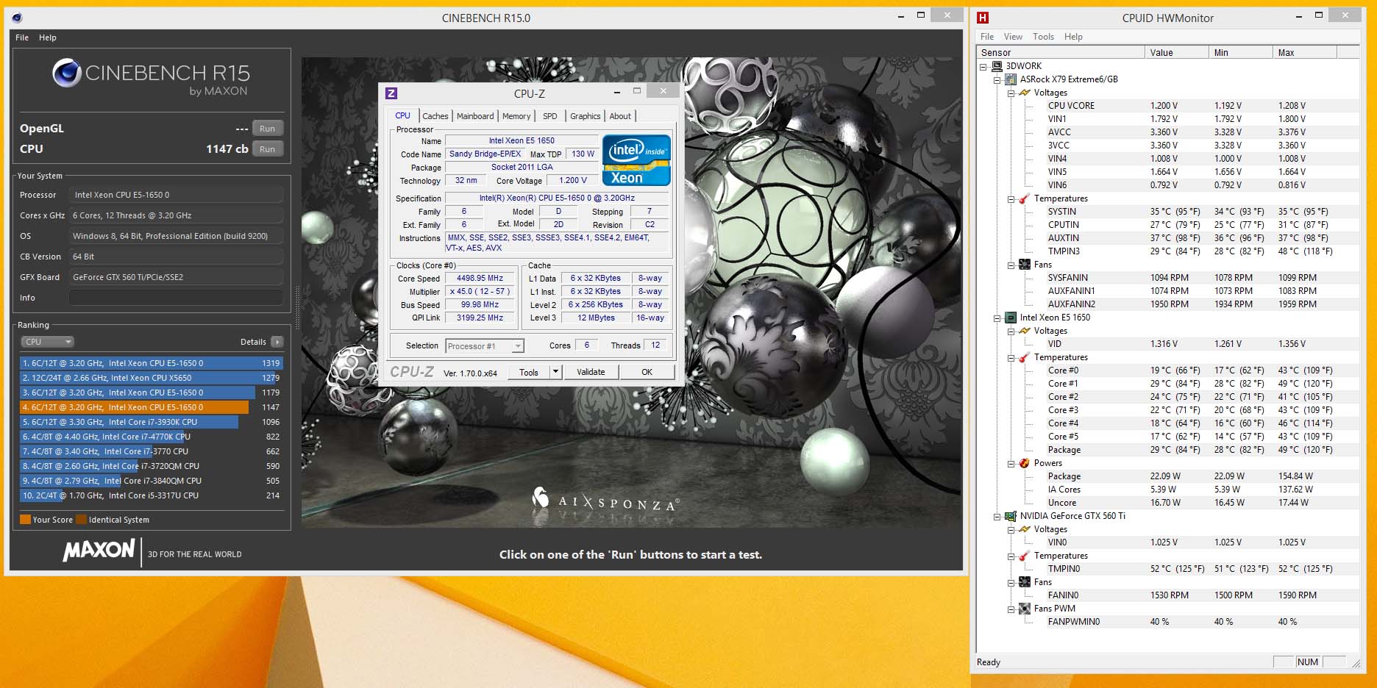Click the Tools button in CPU-Z
This screenshot has width=1377, height=688.
[529, 372]
